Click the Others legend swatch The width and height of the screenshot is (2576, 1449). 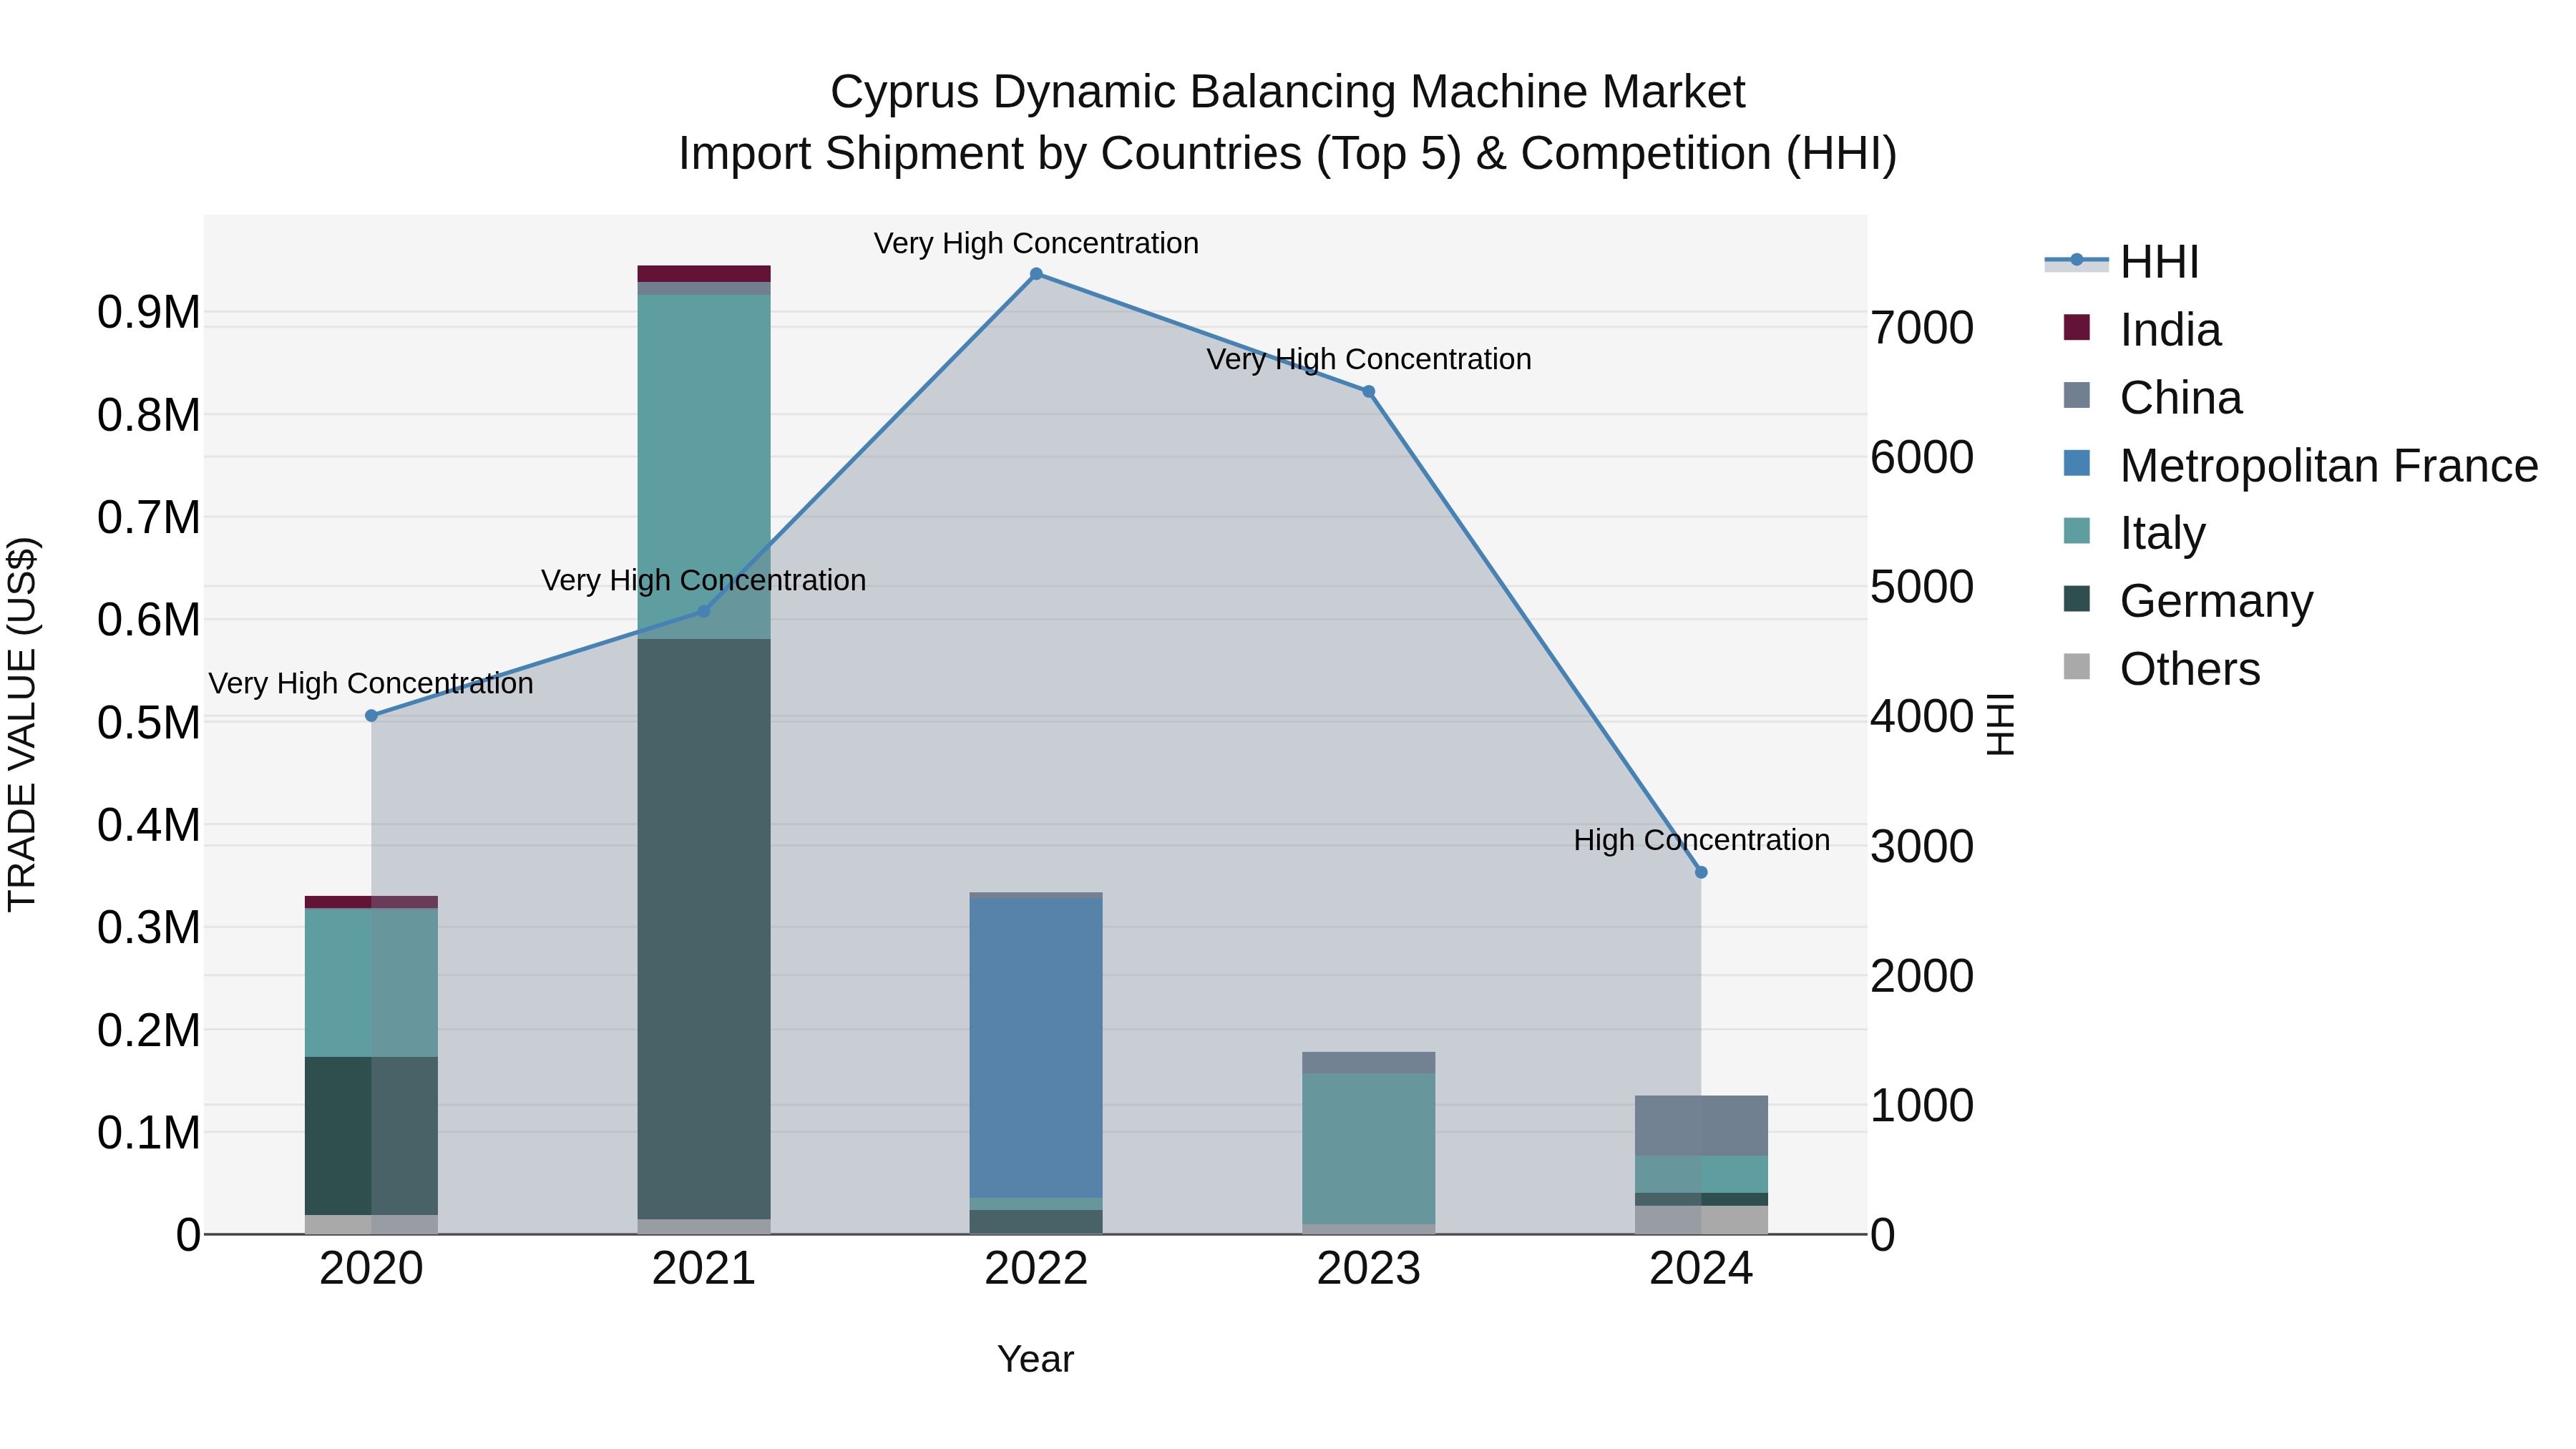pyautogui.click(x=2076, y=667)
